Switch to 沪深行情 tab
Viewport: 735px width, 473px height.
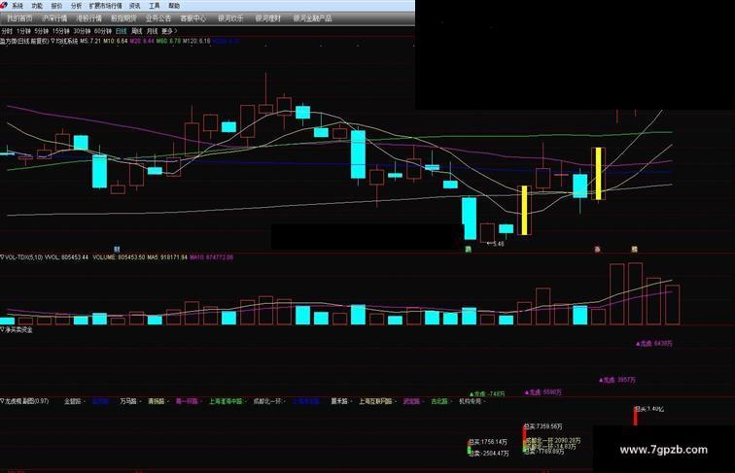pyautogui.click(x=54, y=18)
